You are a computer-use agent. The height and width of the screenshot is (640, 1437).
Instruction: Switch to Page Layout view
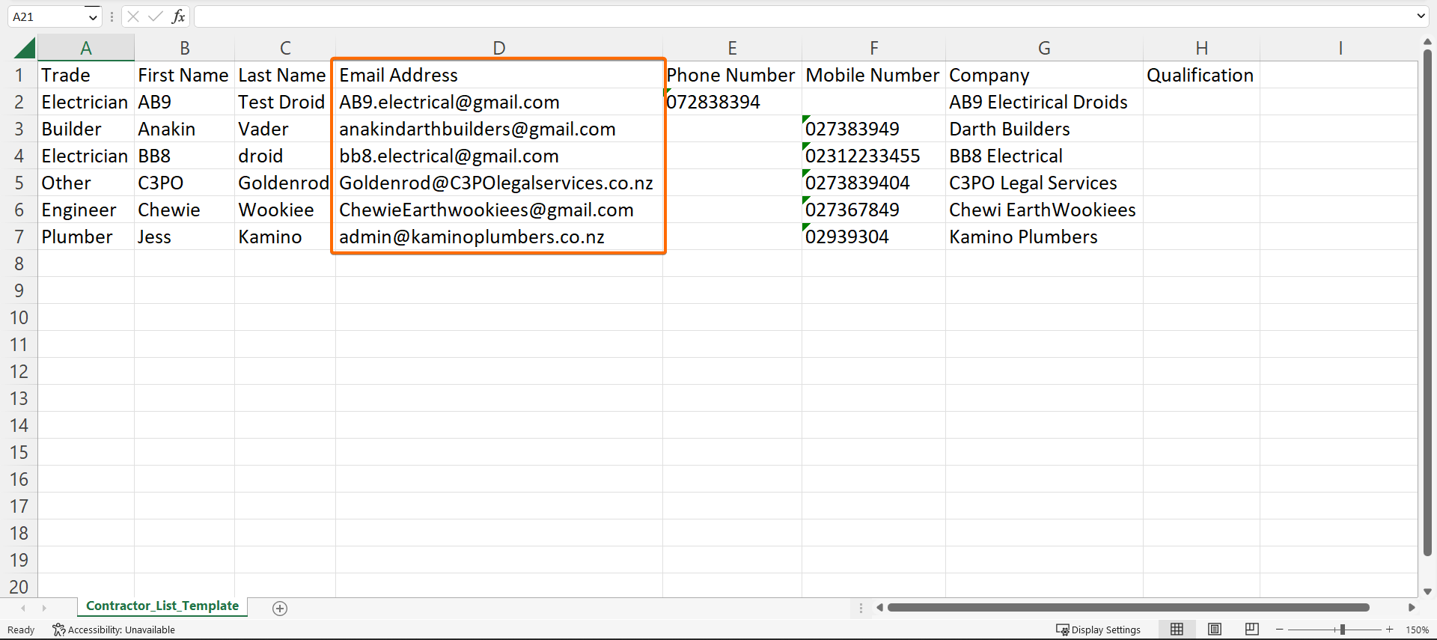point(1215,630)
